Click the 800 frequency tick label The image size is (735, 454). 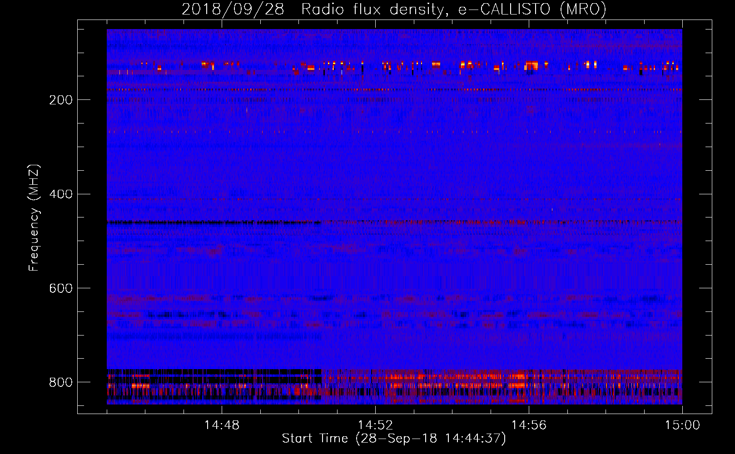coord(61,382)
